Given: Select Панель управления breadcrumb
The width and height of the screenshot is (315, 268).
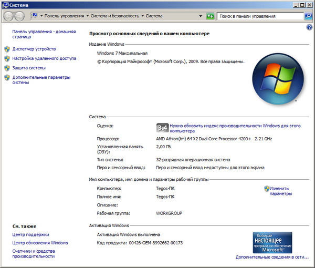Looking at the screenshot, I should coord(64,16).
